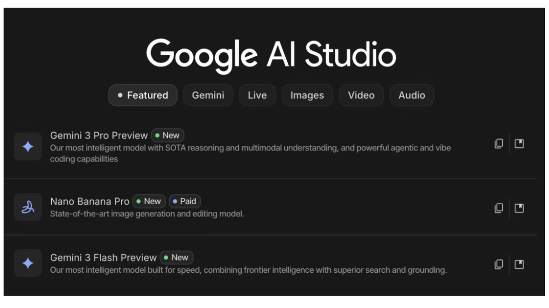The height and width of the screenshot is (308, 549).
Task: Click the bookmark icon in Nano Banana Pro row
Action: tap(519, 208)
